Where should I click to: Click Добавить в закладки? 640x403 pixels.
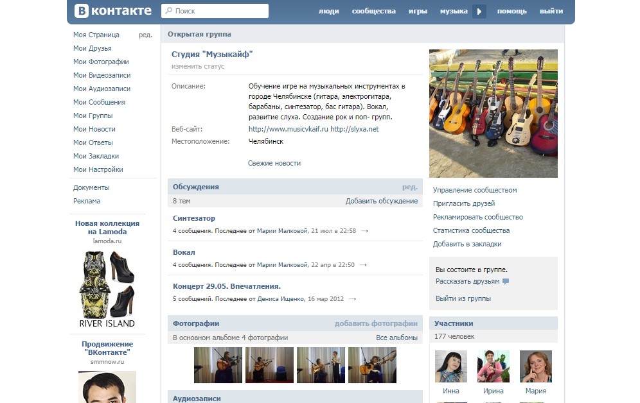click(467, 244)
